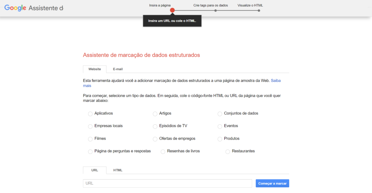Pick the Filmes data type
372x193 pixels.
90,139
